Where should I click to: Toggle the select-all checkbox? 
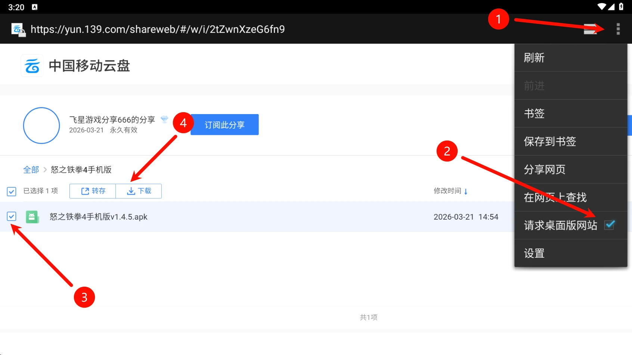coord(12,191)
